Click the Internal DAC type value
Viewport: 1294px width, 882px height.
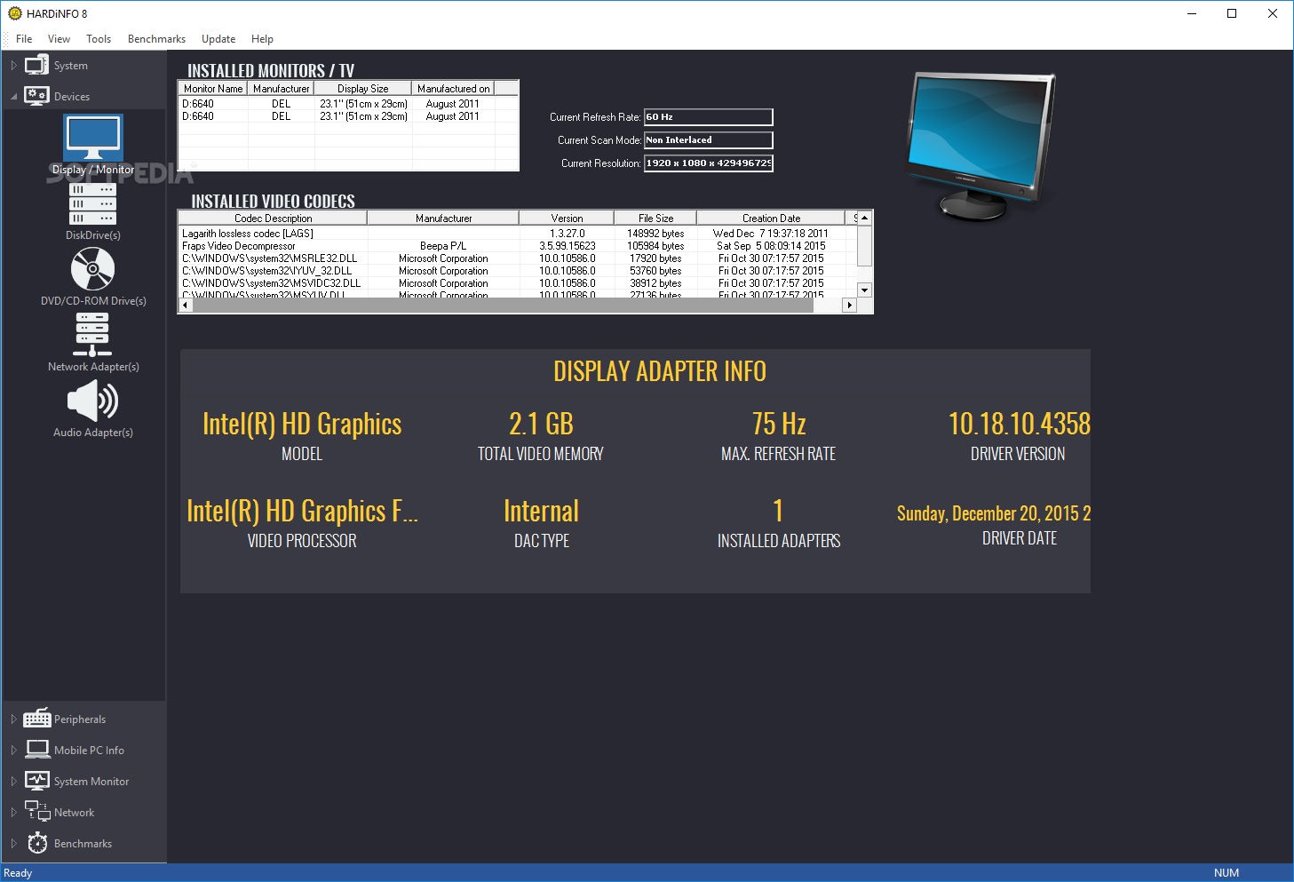pos(541,511)
